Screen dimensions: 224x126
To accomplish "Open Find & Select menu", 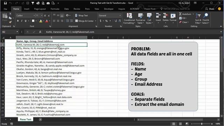I will pyautogui.click(x=206, y=19).
